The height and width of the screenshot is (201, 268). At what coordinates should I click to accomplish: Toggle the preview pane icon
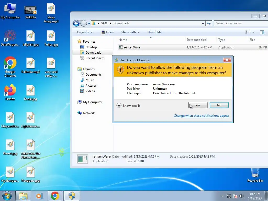coord(262,32)
